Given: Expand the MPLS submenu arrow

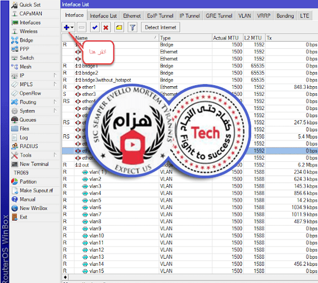Looking at the screenshot, I should point(55,84).
